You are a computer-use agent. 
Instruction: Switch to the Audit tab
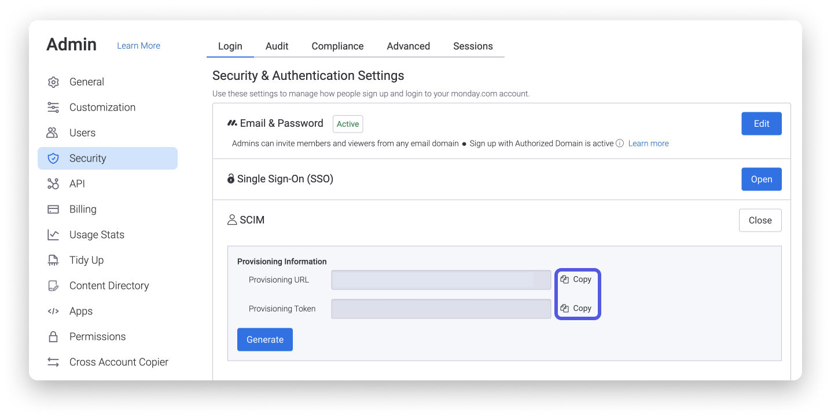point(277,46)
